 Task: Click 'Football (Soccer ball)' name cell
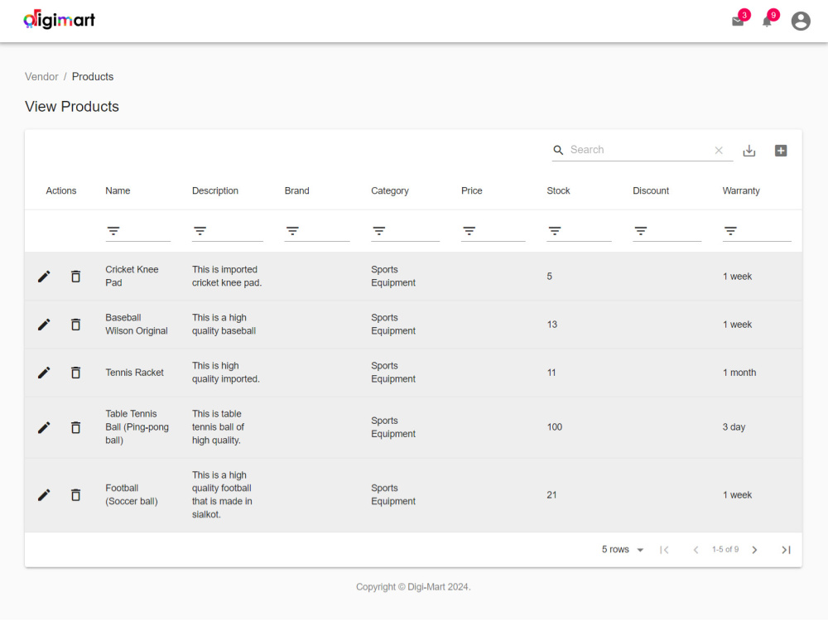tap(132, 495)
